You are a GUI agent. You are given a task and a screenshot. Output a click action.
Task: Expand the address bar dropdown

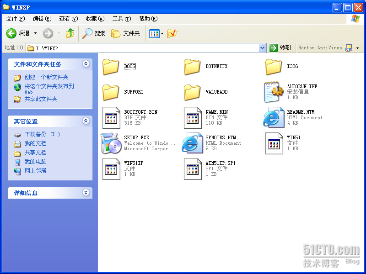coord(262,48)
